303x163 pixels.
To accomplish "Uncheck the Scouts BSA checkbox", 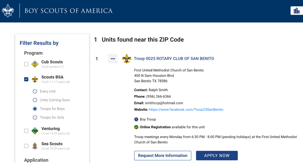I will point(26,79).
